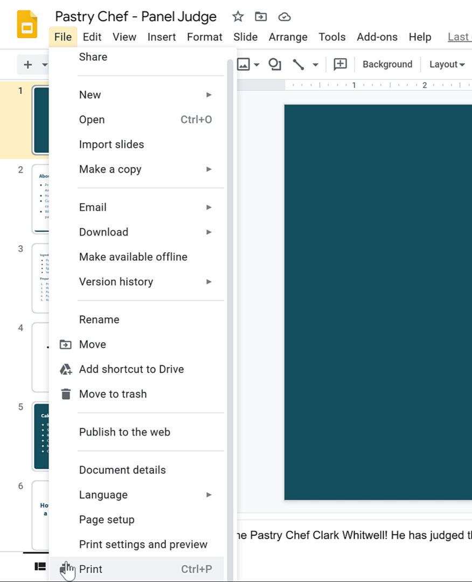Click the trash icon for Move to trash
This screenshot has width=472, height=582.
66,394
